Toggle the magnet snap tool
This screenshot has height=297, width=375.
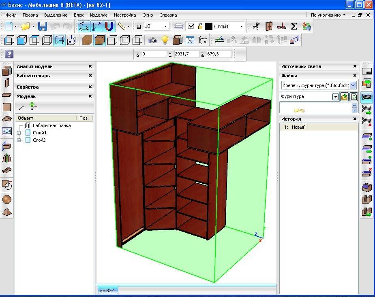click(x=109, y=26)
